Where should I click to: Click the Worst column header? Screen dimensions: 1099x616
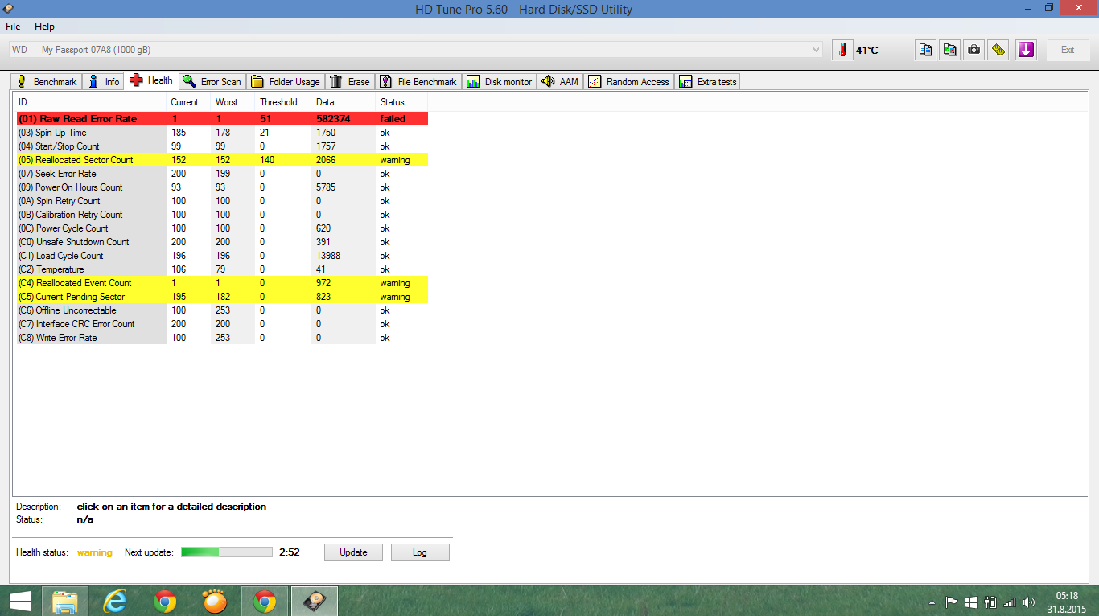coord(233,102)
